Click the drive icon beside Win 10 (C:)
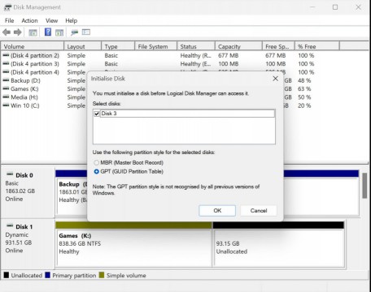 (x=6, y=105)
